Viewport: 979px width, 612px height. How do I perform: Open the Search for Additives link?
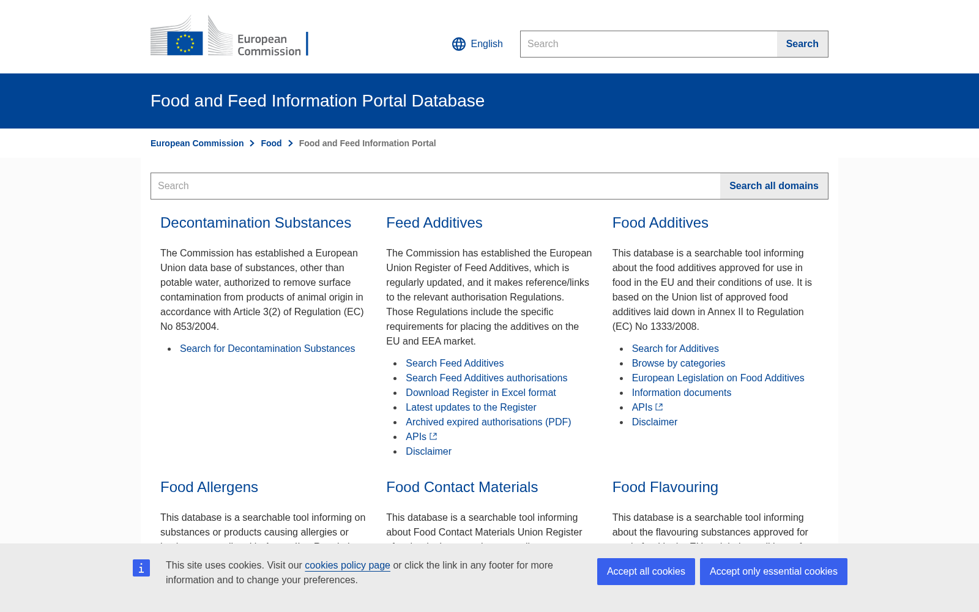676,349
